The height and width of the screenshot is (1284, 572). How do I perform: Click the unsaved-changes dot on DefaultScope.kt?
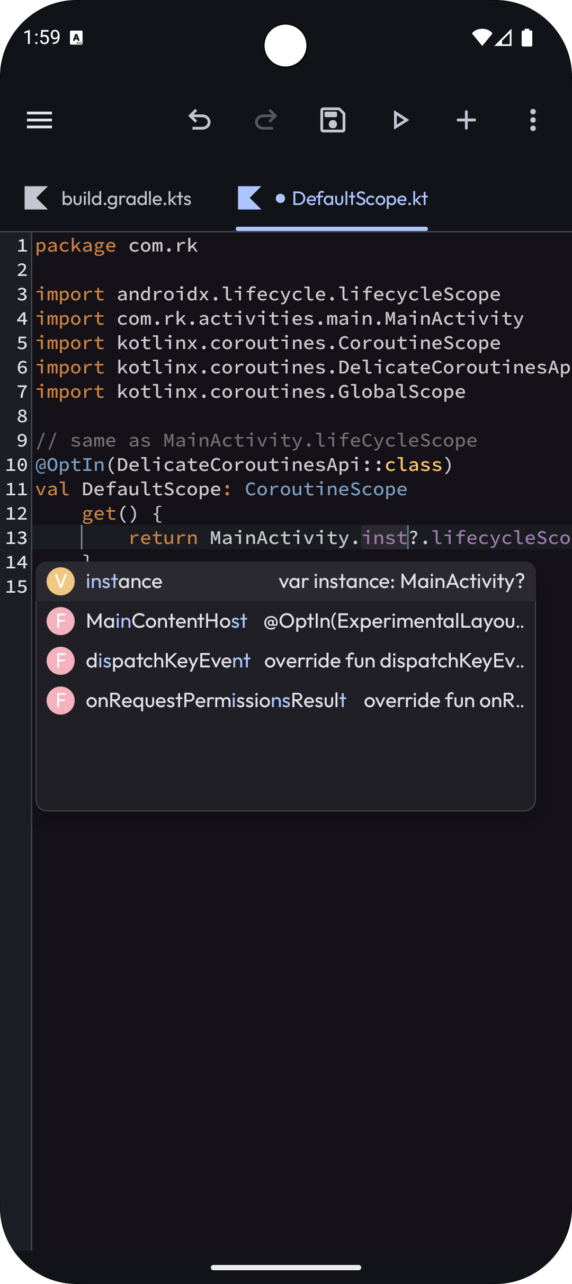tap(281, 199)
